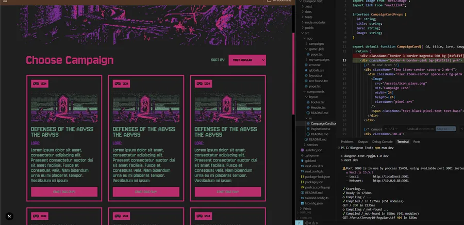The width and height of the screenshot is (464, 225).
Task: Open the http://10.0.0.88:3001 network link
Action: coord(391,181)
